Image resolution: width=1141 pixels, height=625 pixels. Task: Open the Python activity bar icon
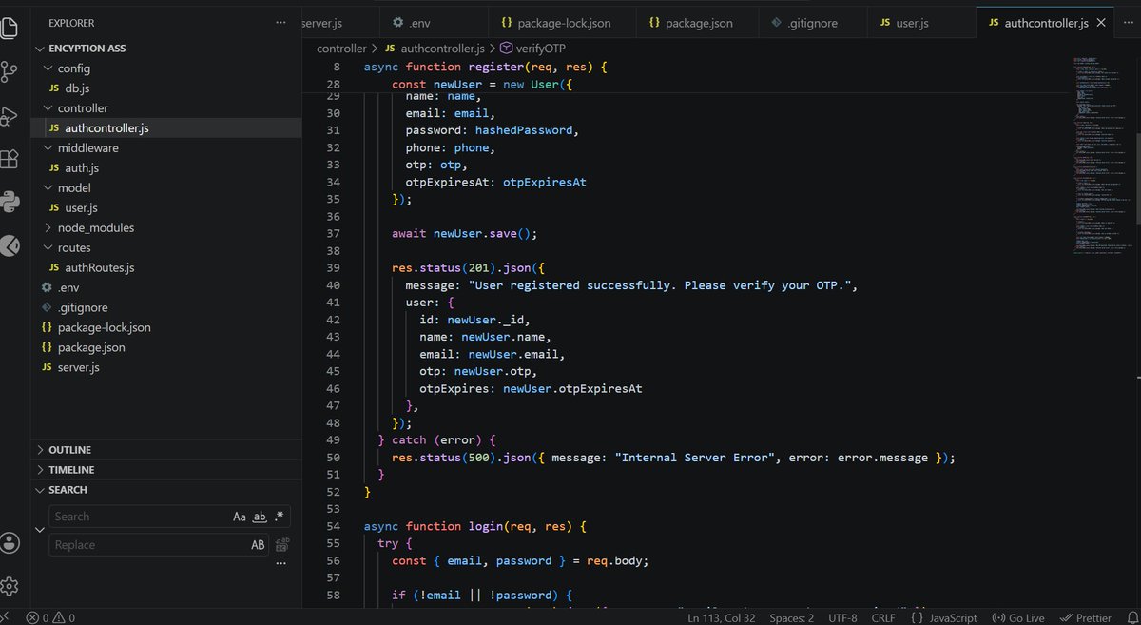pyautogui.click(x=10, y=202)
